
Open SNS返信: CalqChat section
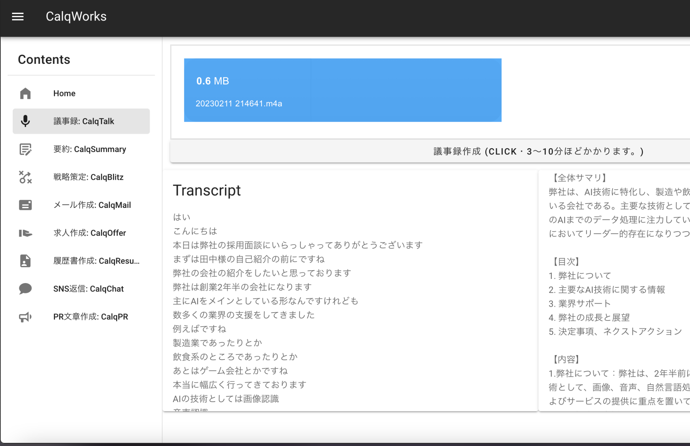(88, 289)
